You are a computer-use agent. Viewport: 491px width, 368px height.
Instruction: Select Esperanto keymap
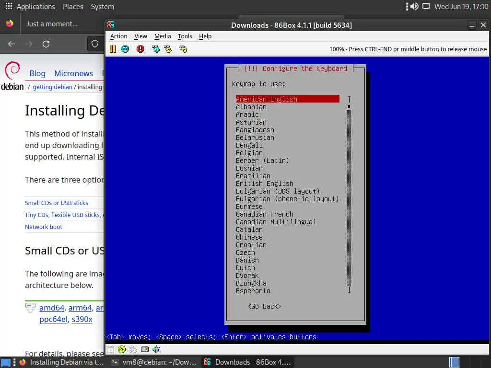pyautogui.click(x=253, y=291)
